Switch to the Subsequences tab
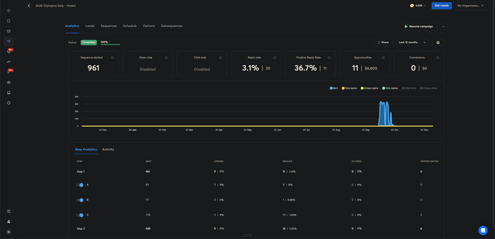 [x=171, y=26]
